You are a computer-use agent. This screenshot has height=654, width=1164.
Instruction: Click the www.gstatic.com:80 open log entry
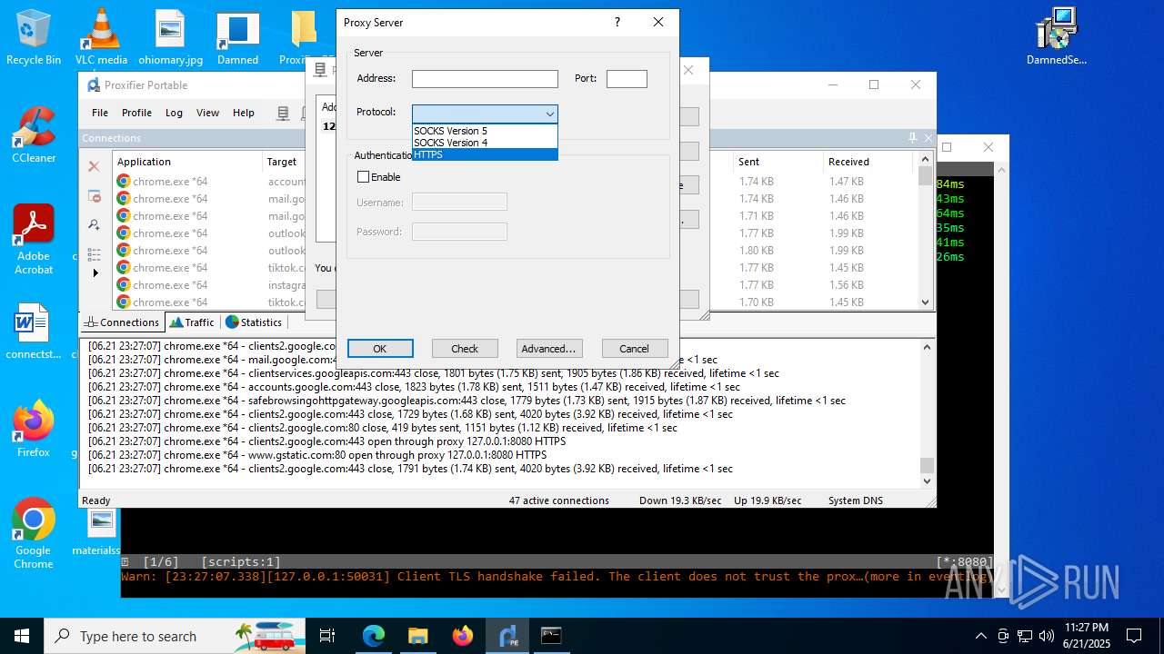(x=317, y=455)
